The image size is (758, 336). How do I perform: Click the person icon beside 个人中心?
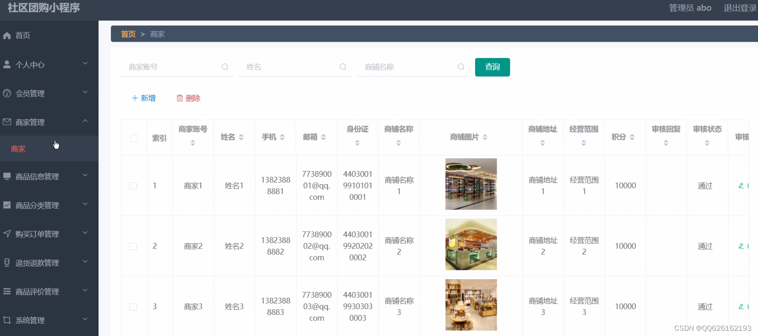[x=7, y=65]
